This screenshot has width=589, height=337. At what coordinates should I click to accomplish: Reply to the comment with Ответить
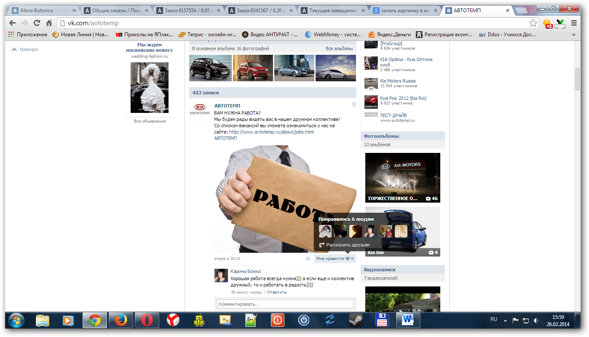point(276,292)
